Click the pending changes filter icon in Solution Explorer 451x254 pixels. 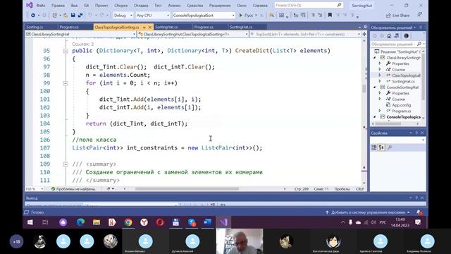coord(406,36)
